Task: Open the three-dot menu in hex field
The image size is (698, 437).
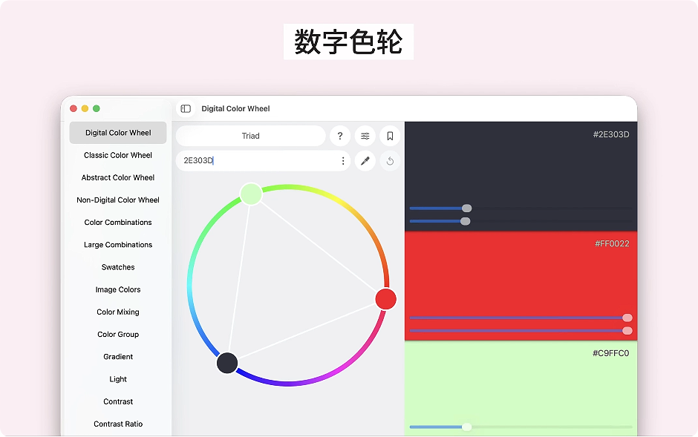Action: click(342, 161)
